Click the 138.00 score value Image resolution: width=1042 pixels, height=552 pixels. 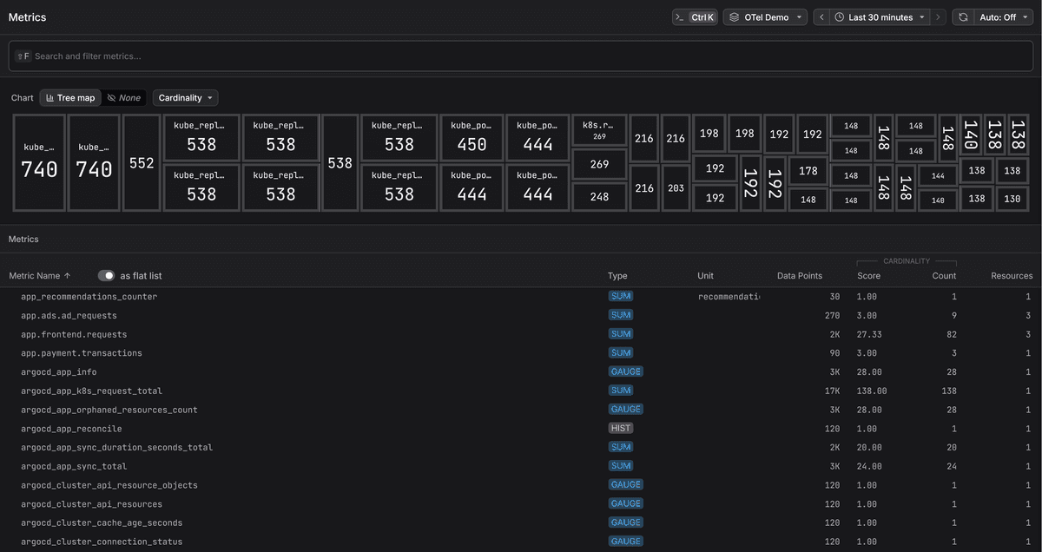point(872,391)
